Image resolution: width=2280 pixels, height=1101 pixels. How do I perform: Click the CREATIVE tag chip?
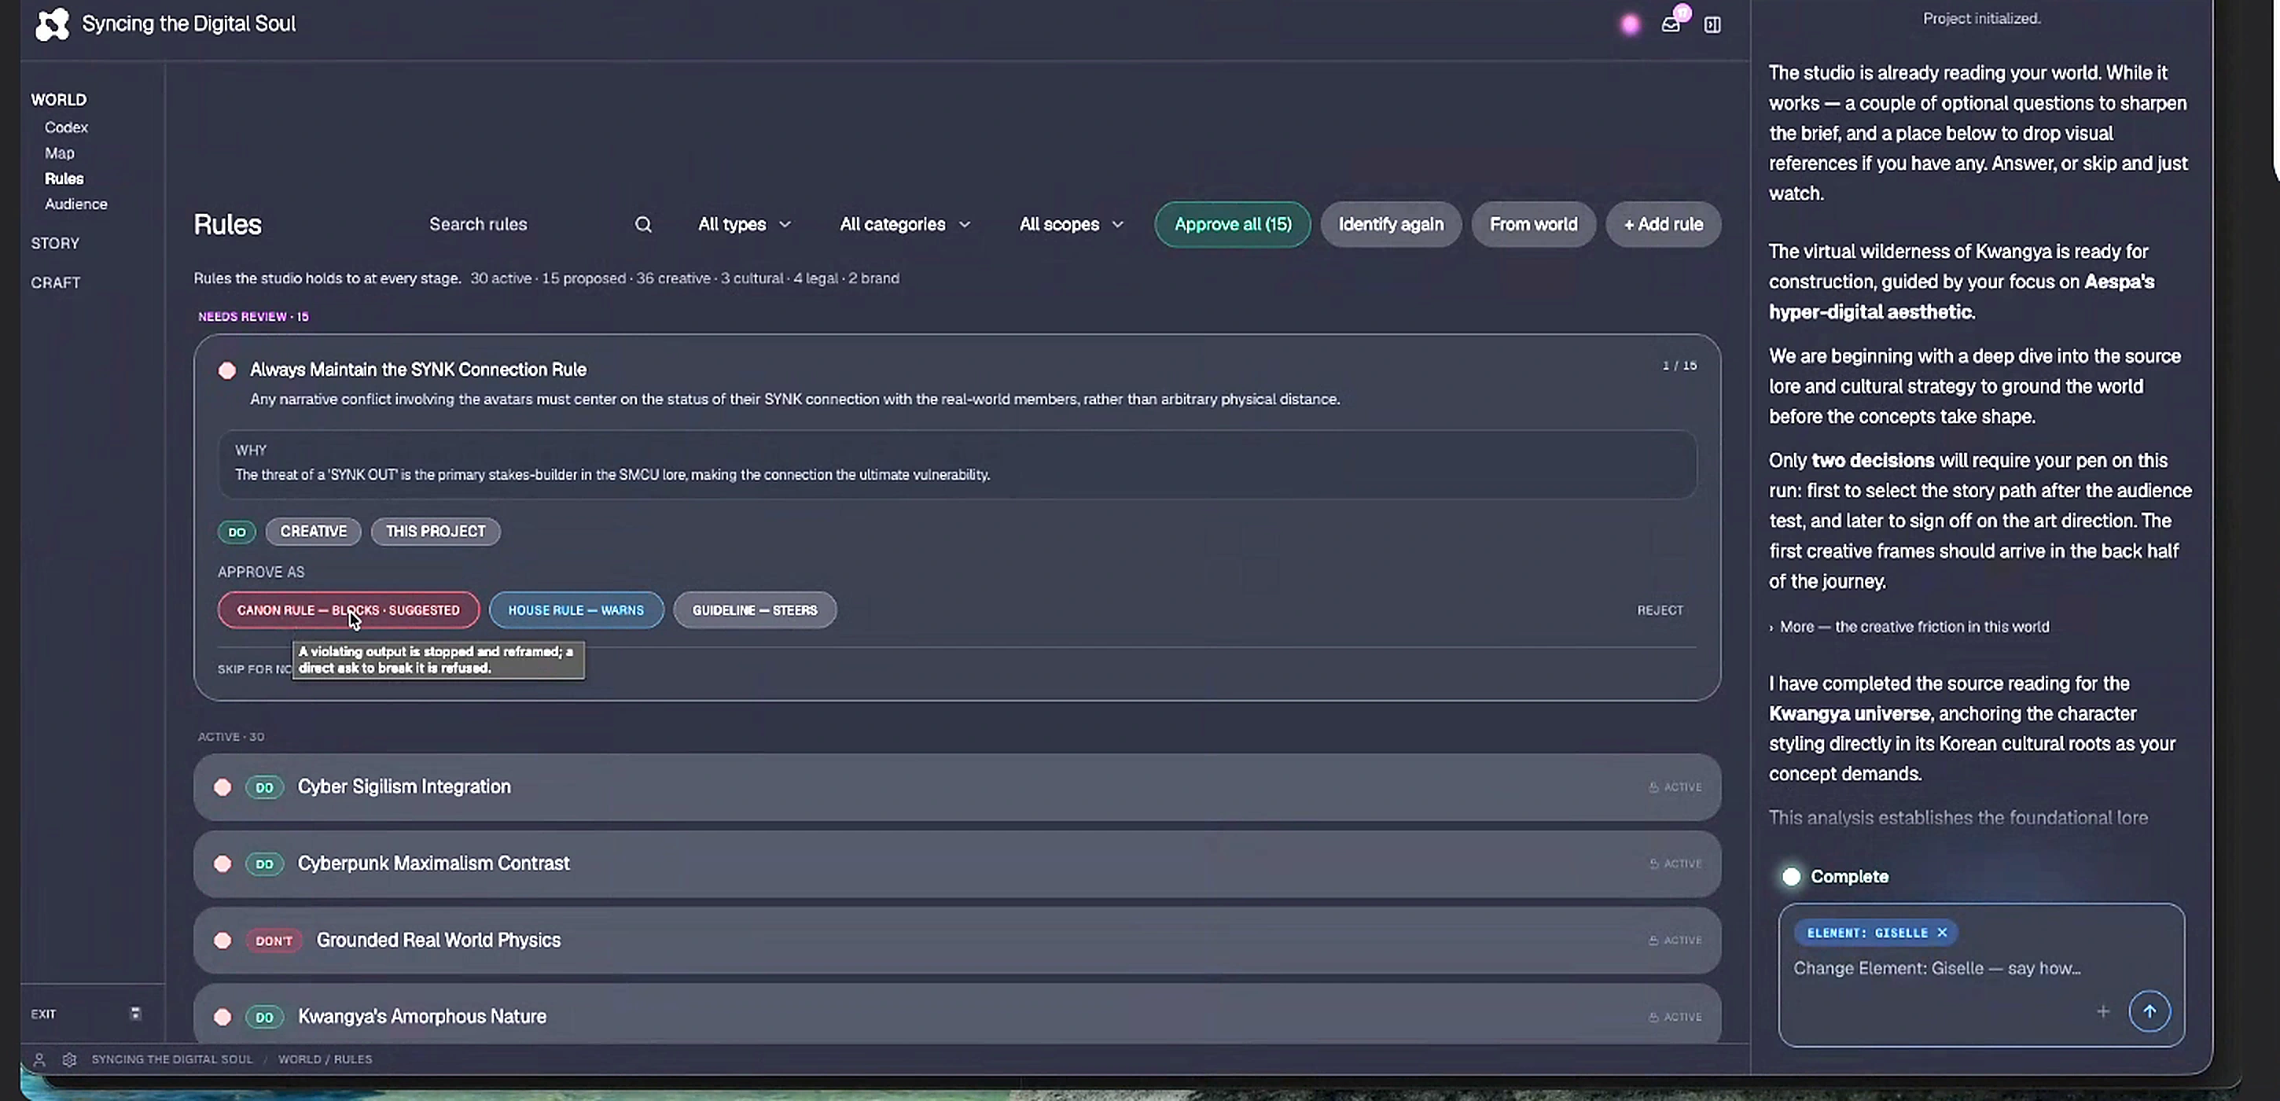click(x=314, y=532)
